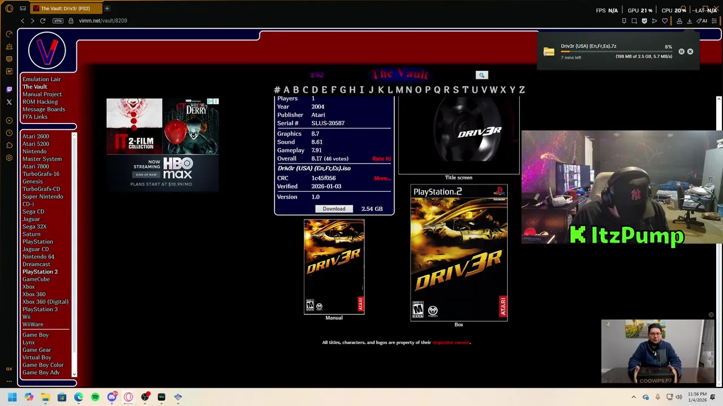The image size is (723, 406).
Task: Open Twitch panel in sidebar
Action: pos(9,90)
